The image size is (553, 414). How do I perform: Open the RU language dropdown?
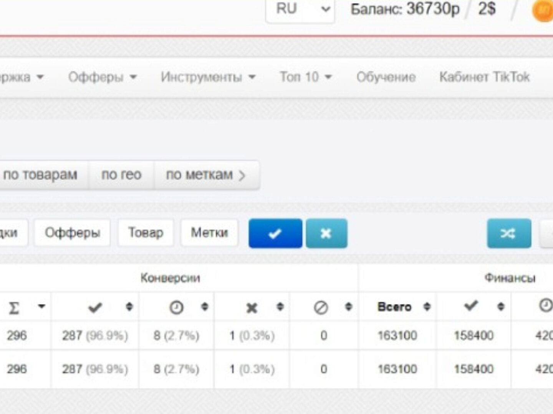(x=300, y=9)
